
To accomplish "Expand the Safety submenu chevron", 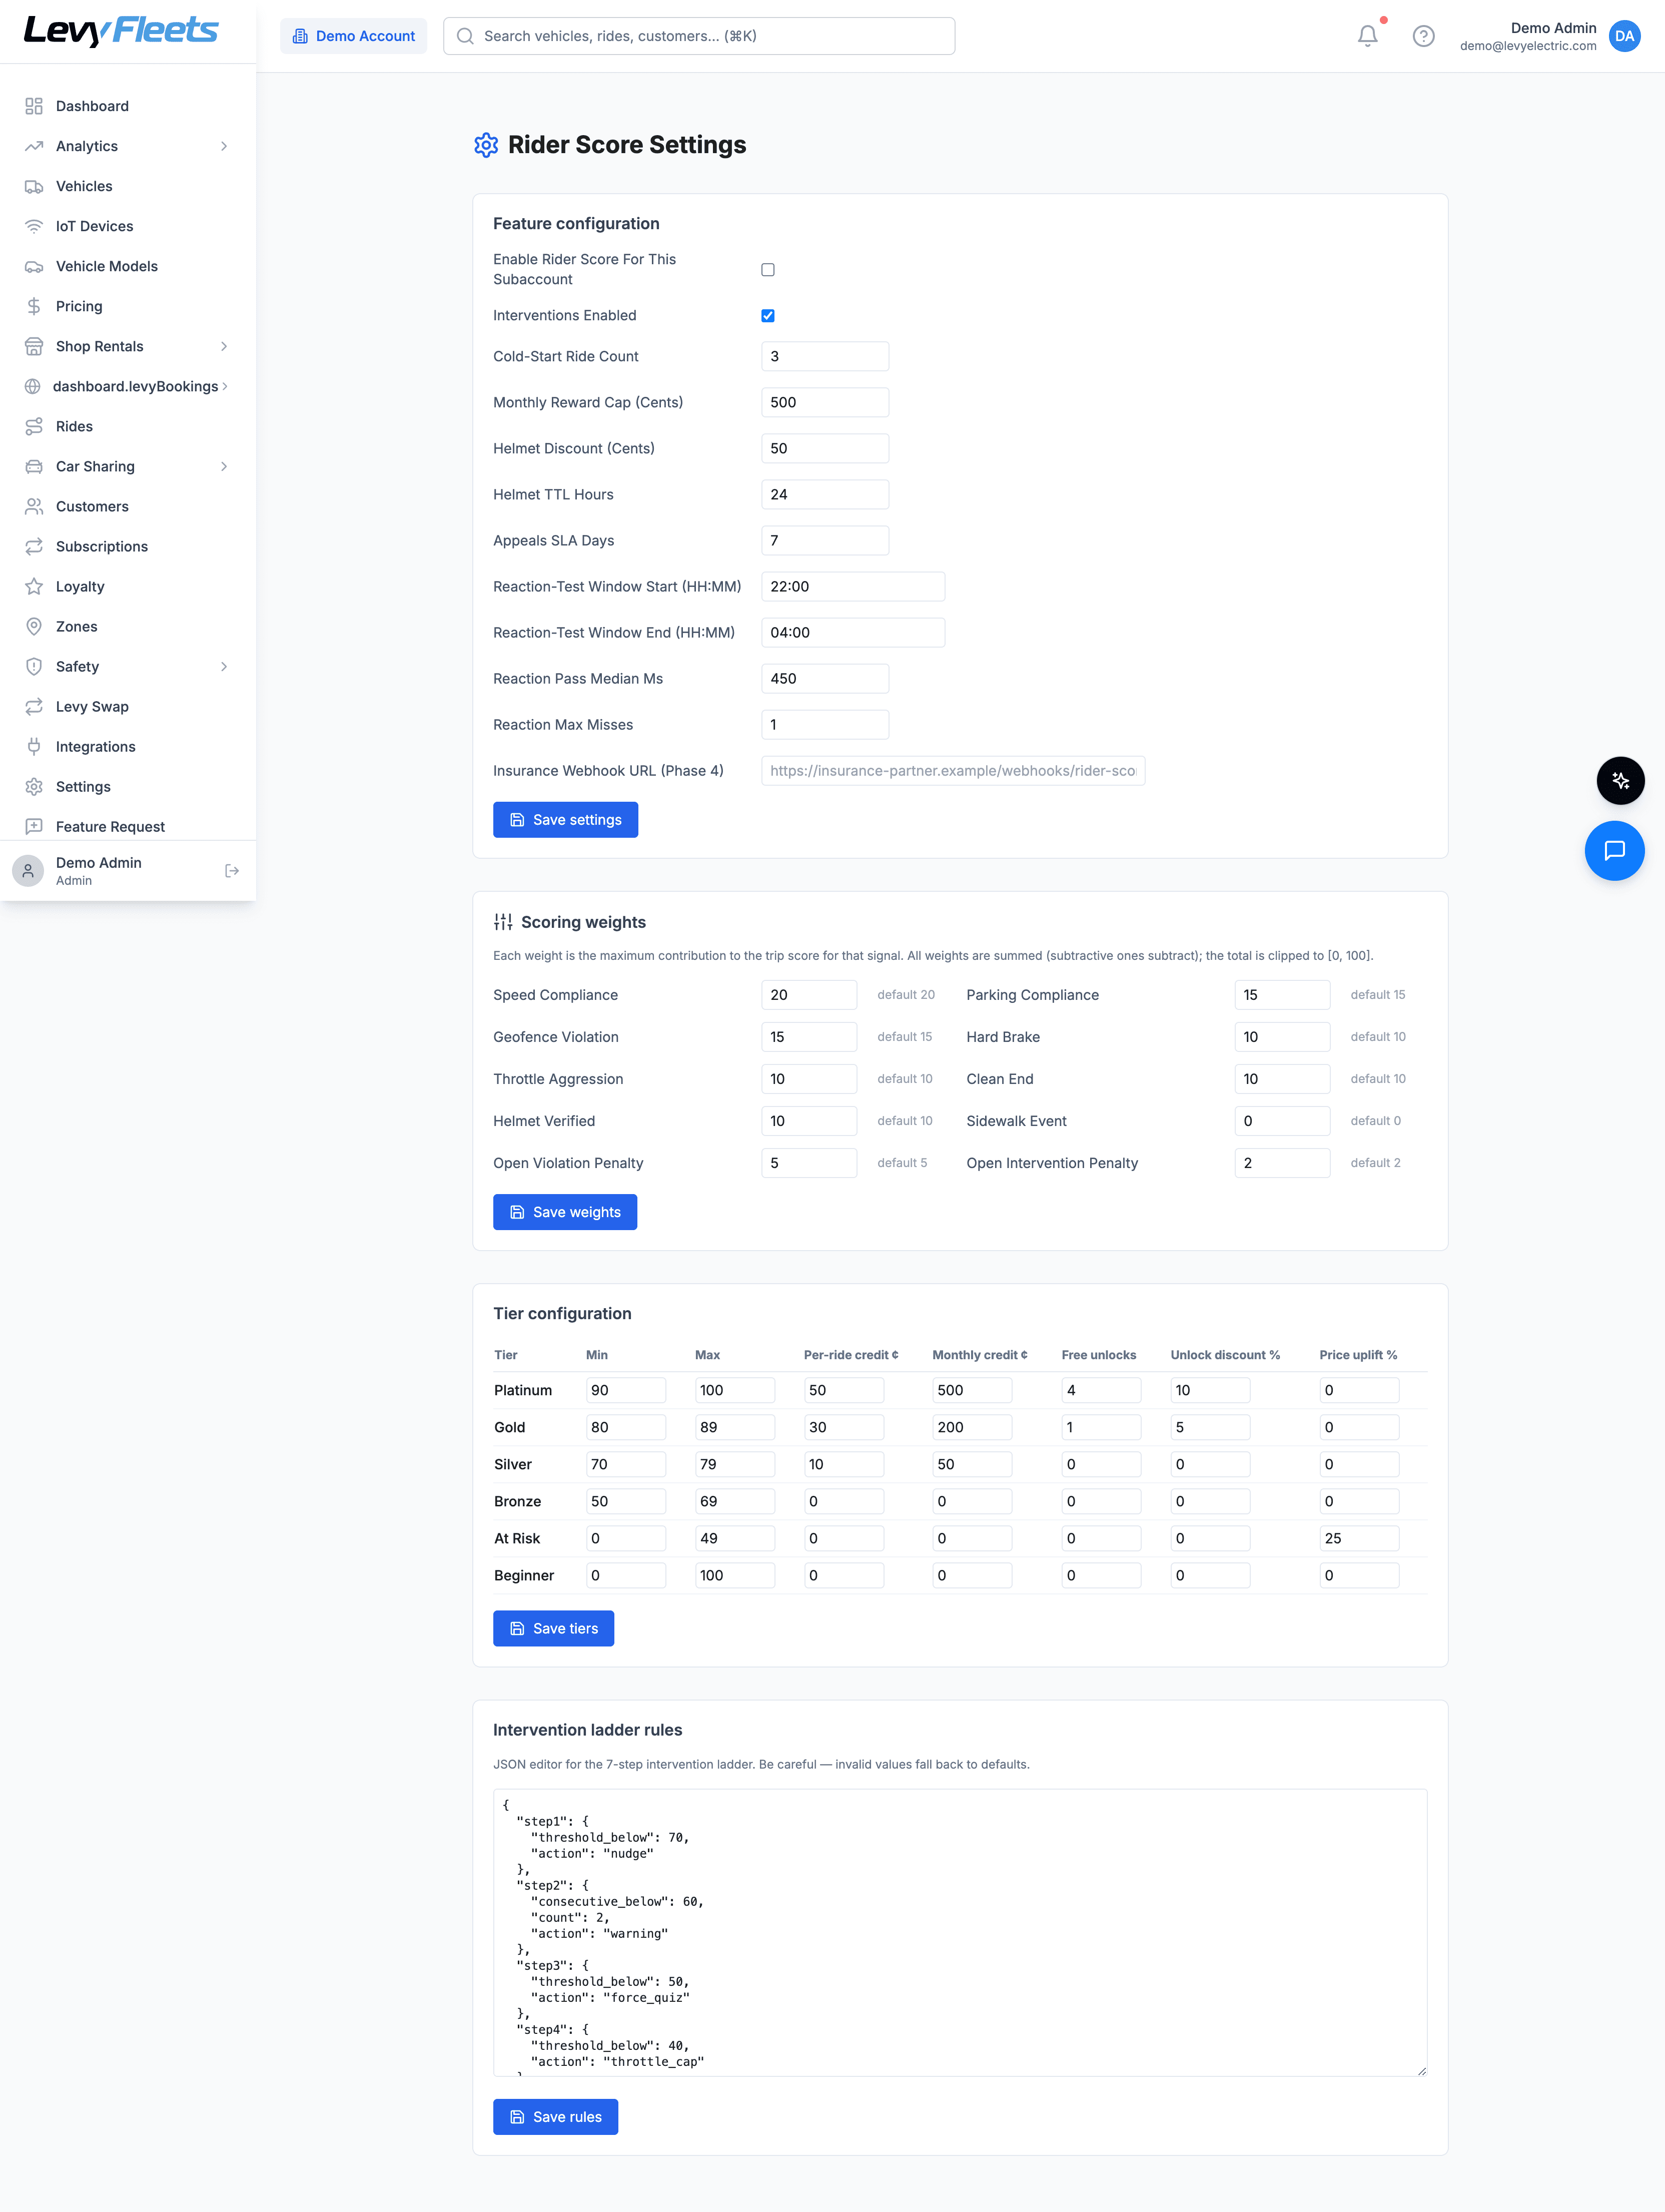I will (x=224, y=666).
